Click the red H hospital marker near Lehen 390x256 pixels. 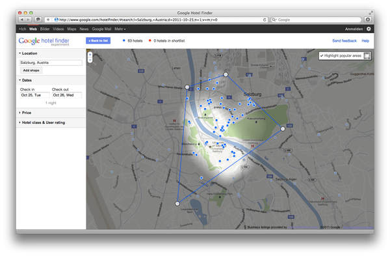(x=174, y=121)
